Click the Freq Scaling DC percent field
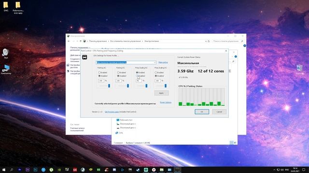 (158, 81)
